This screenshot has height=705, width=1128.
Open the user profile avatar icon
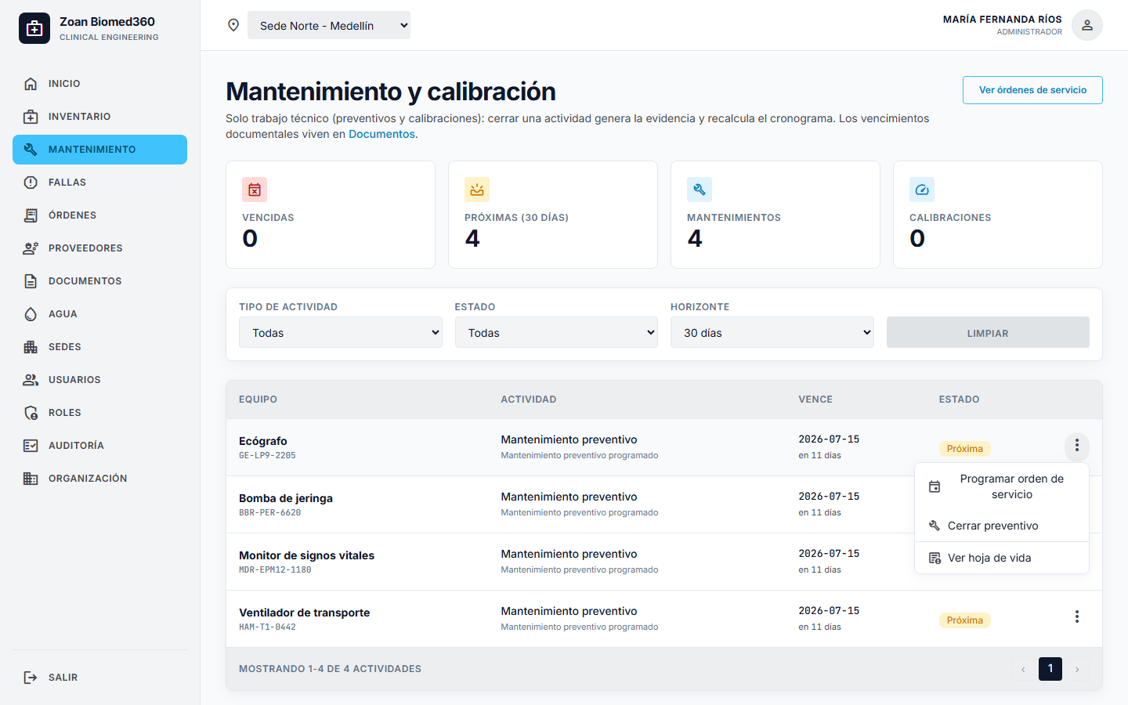(1087, 25)
